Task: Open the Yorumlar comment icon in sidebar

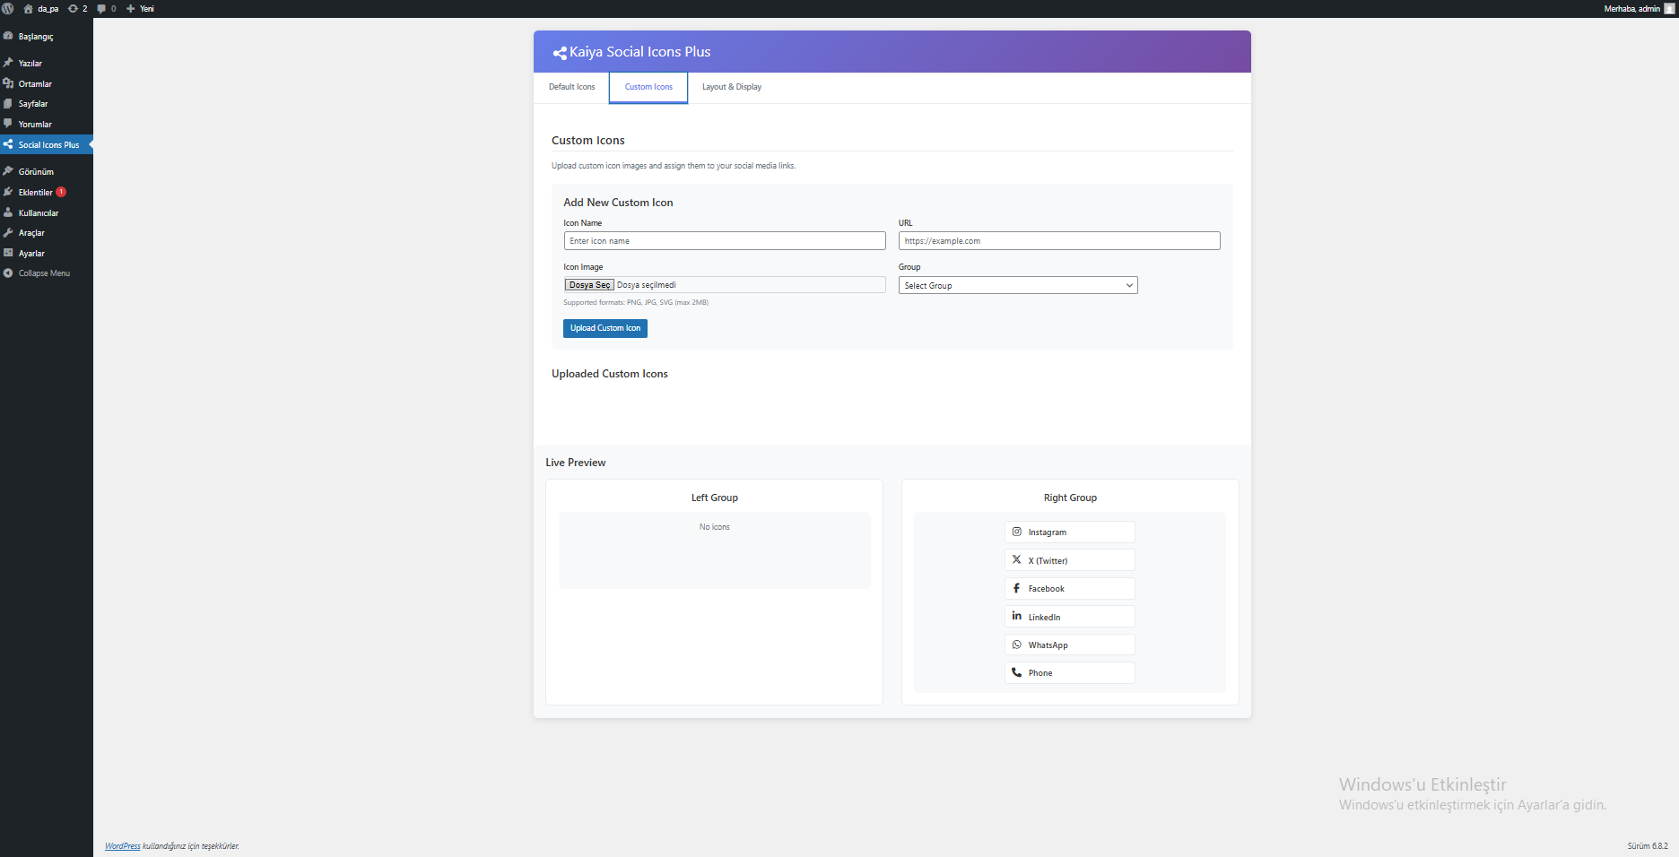Action: (x=8, y=124)
